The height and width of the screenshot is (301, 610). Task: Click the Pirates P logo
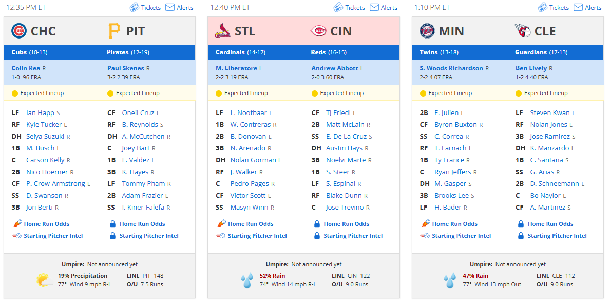click(114, 31)
